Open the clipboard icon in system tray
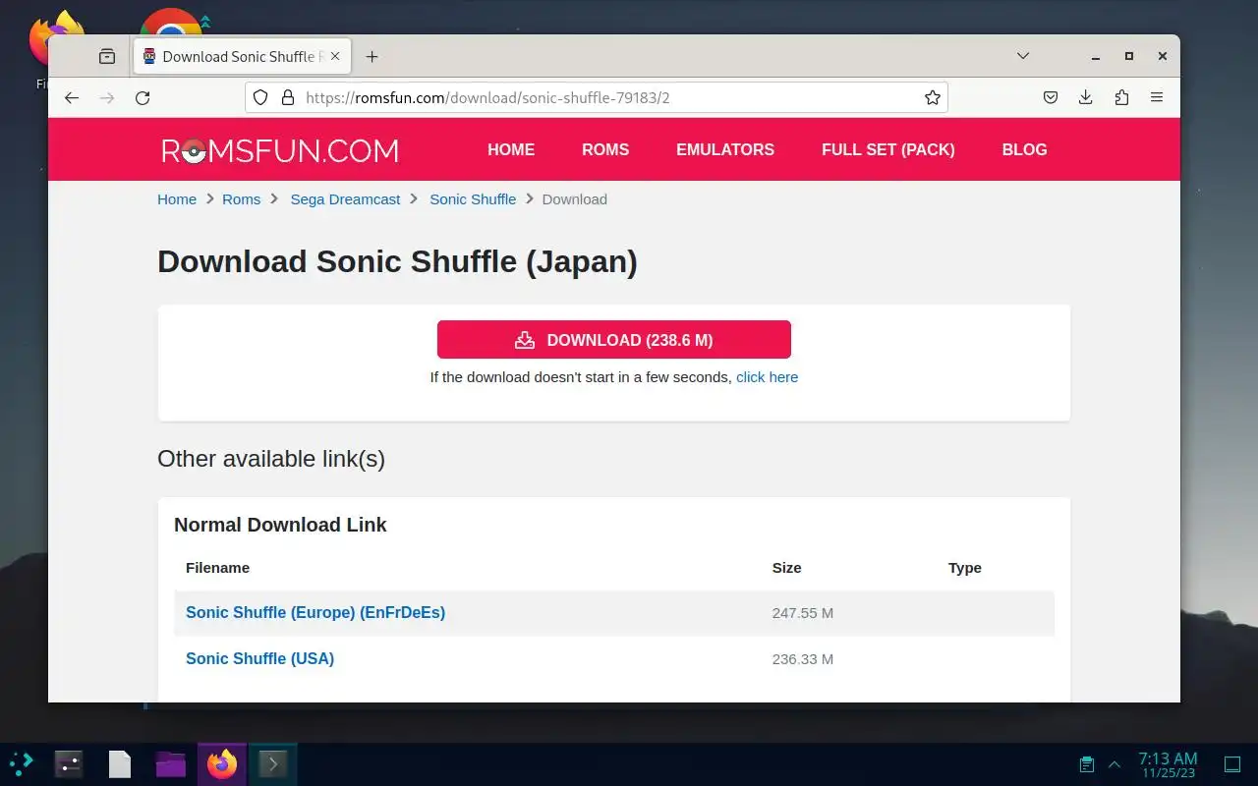This screenshot has width=1258, height=786. pos(1086,763)
